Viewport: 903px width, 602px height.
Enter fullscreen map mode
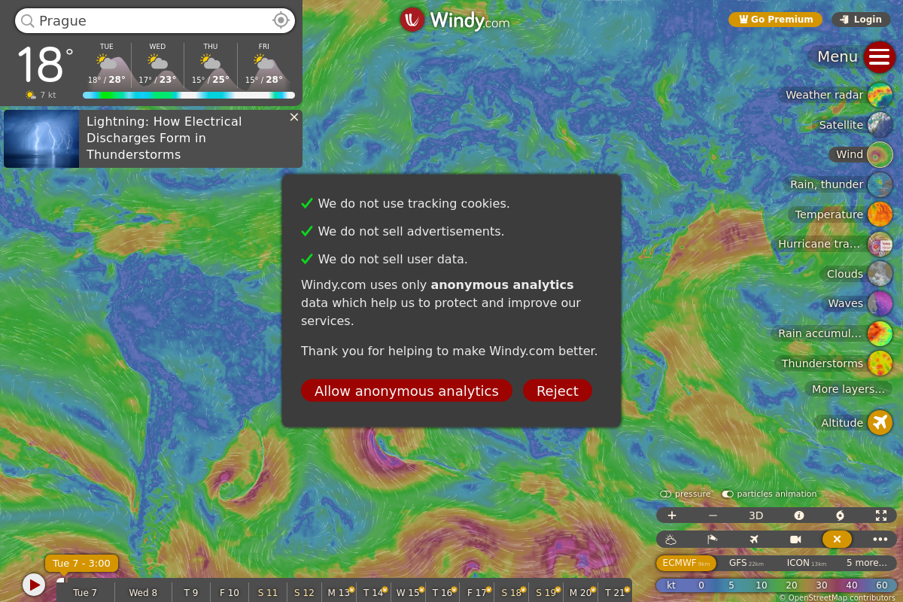click(881, 515)
